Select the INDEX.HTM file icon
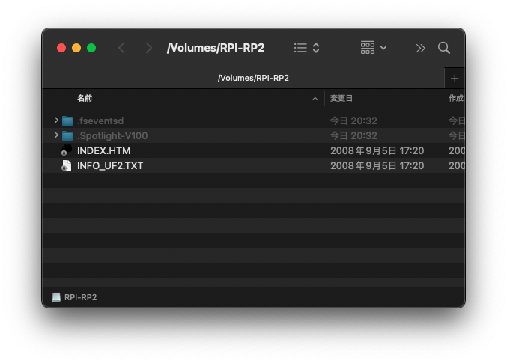Screen dimensions: 507x363 [x=67, y=150]
